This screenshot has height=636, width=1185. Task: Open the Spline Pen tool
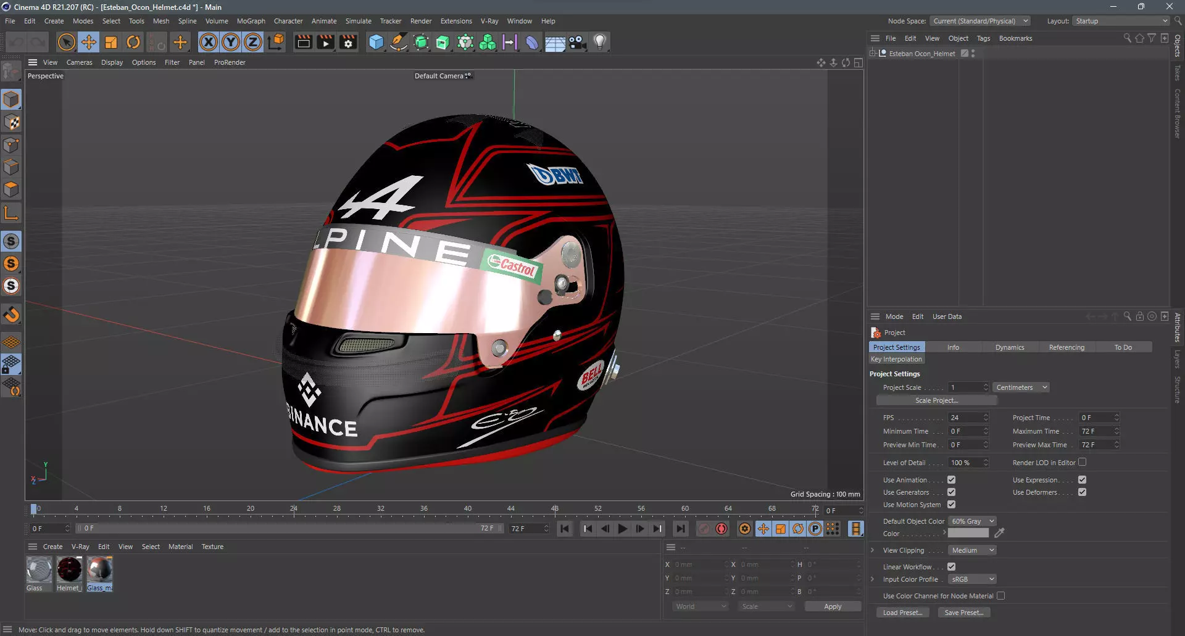coord(399,42)
